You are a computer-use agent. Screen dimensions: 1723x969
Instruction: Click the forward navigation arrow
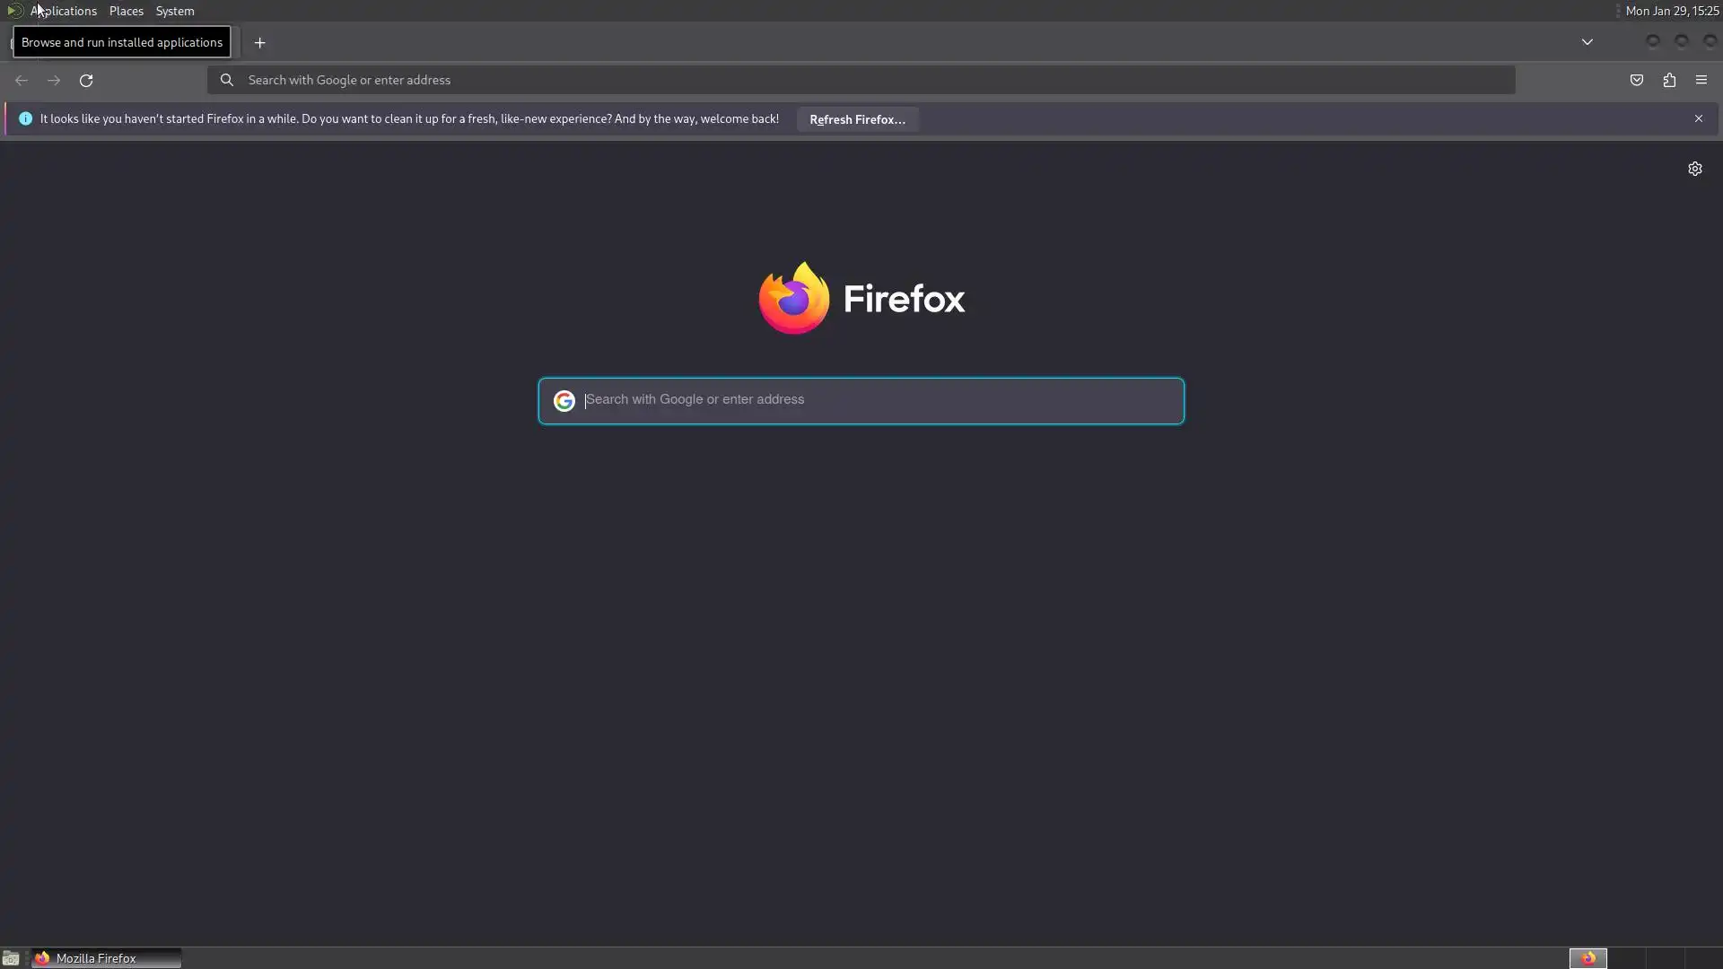(x=54, y=81)
